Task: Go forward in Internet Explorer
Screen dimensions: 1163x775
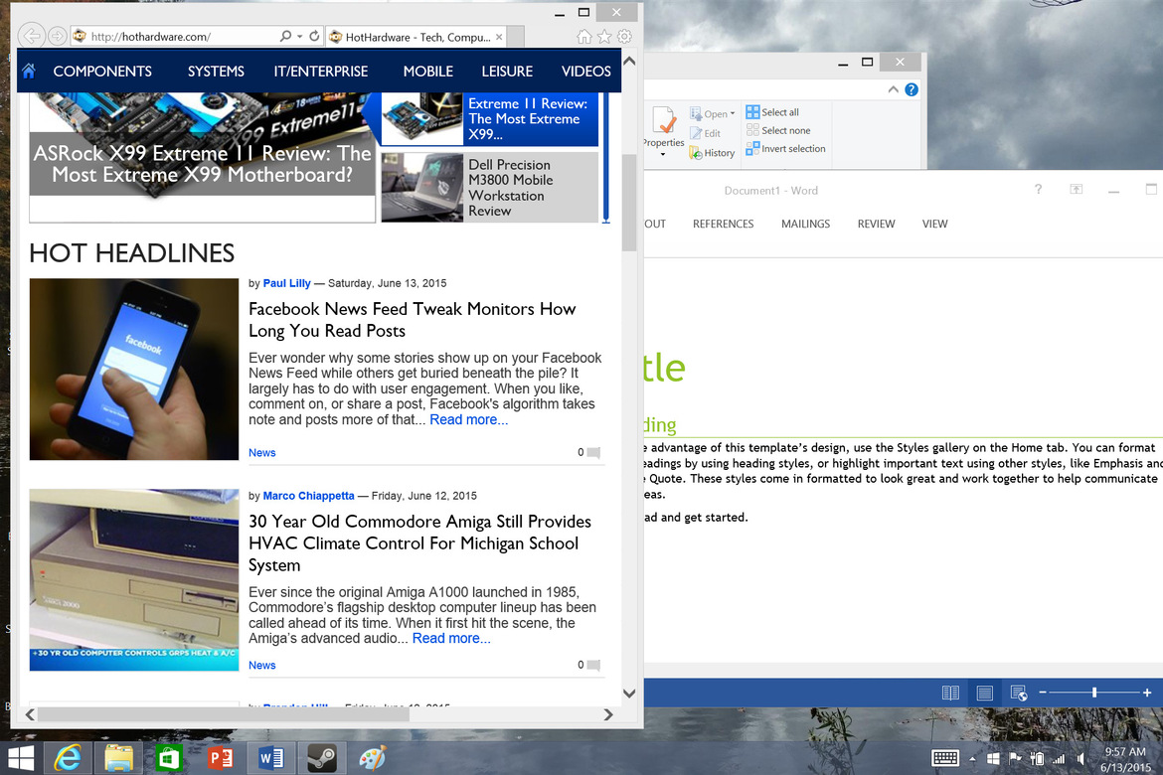Action: [x=57, y=36]
